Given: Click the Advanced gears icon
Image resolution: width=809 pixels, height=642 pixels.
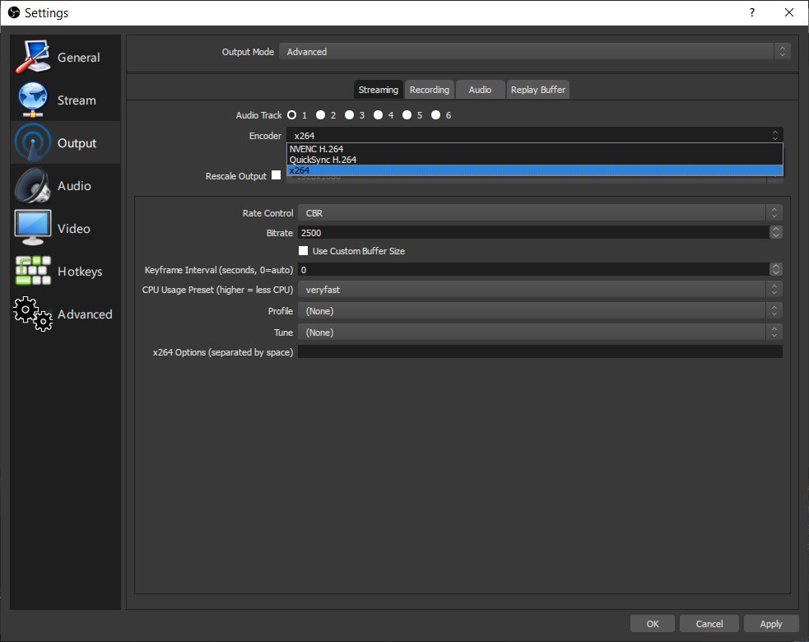Looking at the screenshot, I should click(x=33, y=314).
